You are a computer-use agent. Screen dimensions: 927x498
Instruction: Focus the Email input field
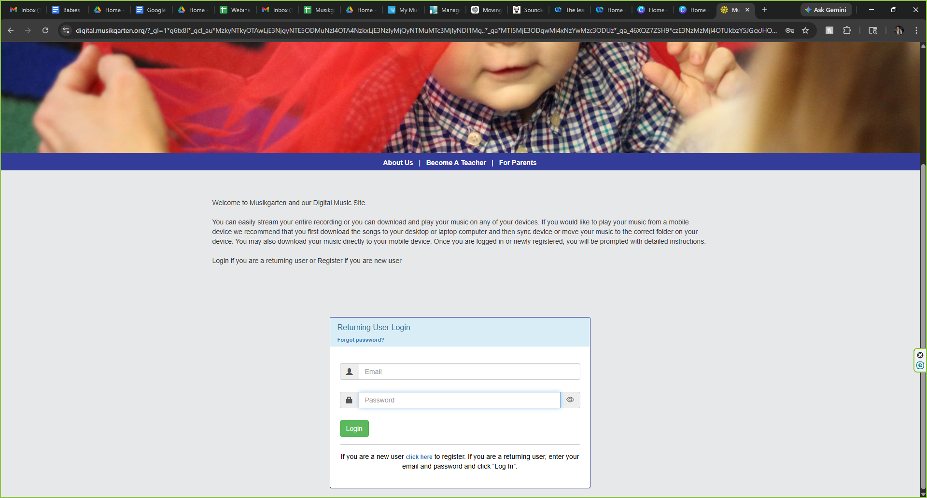point(469,372)
